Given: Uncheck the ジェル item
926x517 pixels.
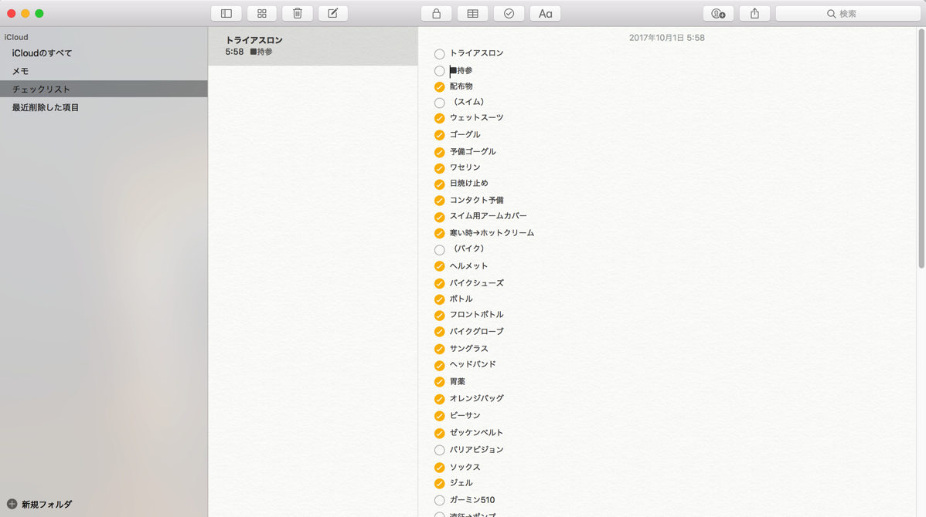Looking at the screenshot, I should pyautogui.click(x=439, y=483).
